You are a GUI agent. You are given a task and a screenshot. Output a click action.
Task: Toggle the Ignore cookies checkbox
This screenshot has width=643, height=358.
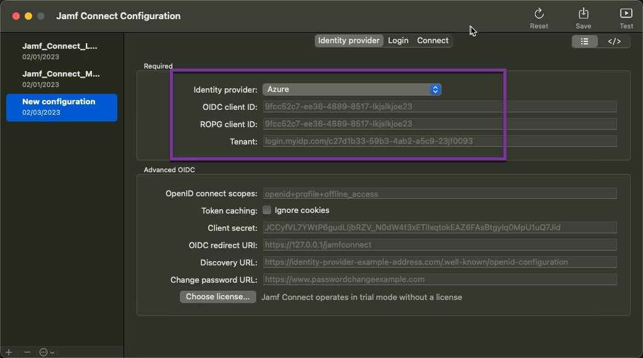tap(267, 210)
